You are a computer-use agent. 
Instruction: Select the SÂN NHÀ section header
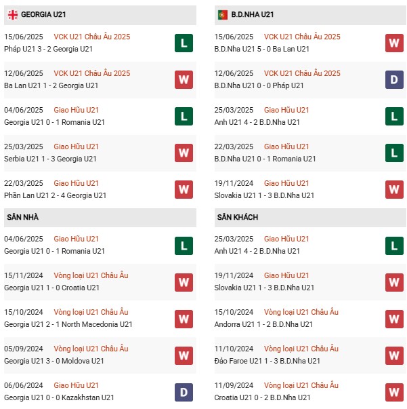point(100,217)
